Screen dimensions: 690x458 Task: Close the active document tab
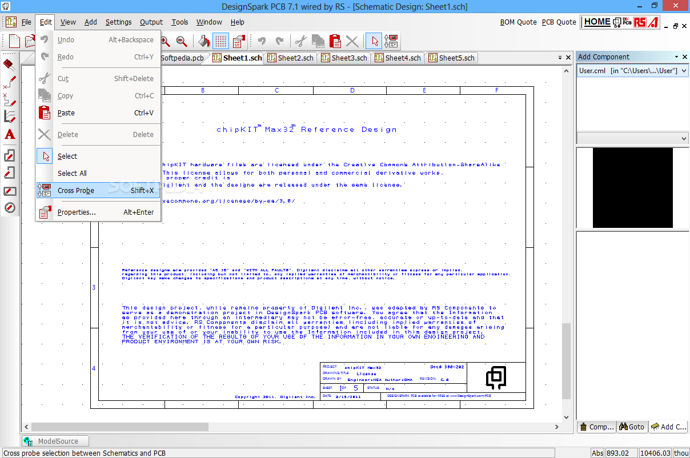click(x=568, y=58)
